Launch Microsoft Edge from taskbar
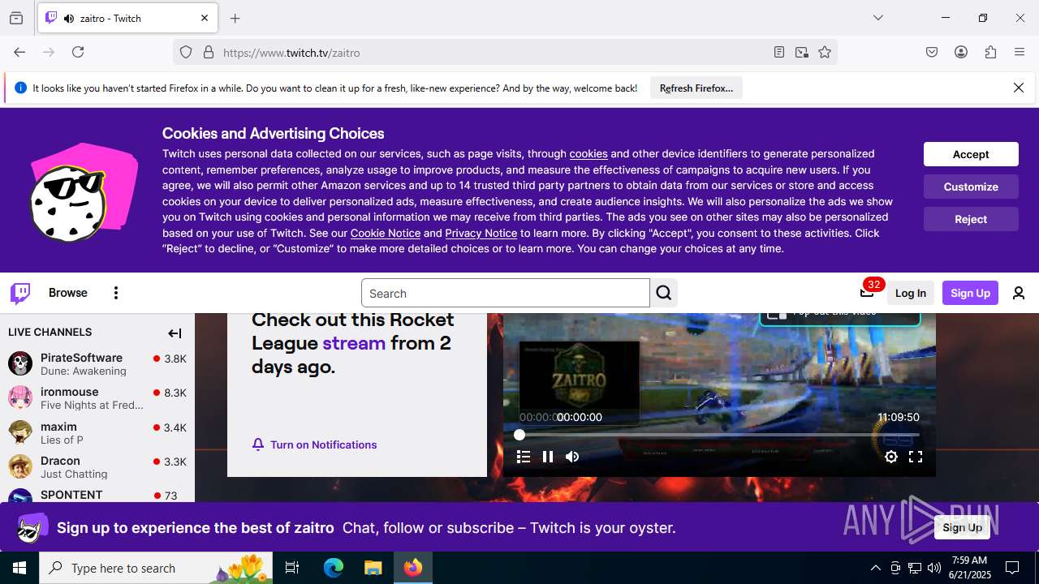1039x584 pixels. (334, 568)
